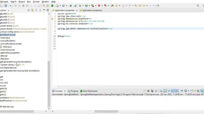Toggle Word Wrap in the console toolbar
Image resolution: width=204 pixels, height=114 pixels.
coord(169,91)
